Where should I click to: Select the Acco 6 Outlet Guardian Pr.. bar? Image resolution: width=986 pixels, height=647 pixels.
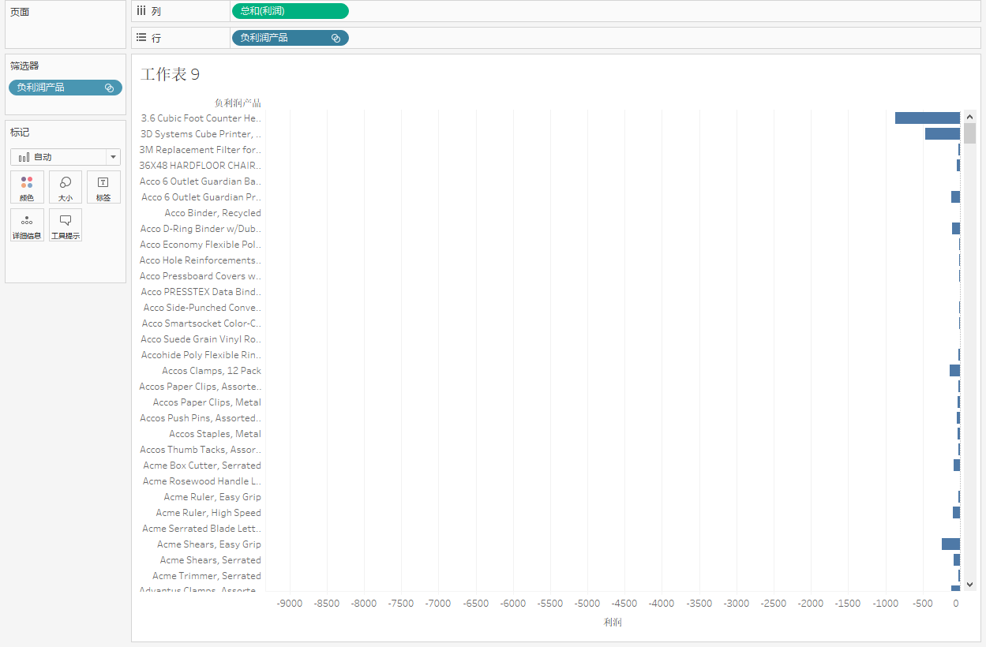955,196
